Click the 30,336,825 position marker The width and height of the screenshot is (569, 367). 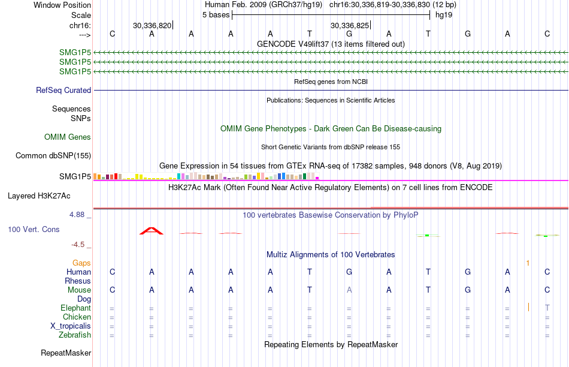coord(349,25)
